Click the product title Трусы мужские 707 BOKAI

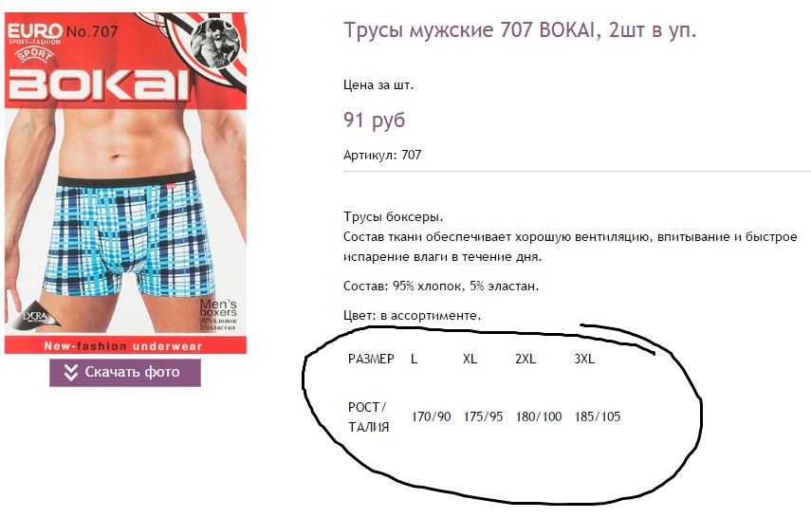tap(521, 30)
